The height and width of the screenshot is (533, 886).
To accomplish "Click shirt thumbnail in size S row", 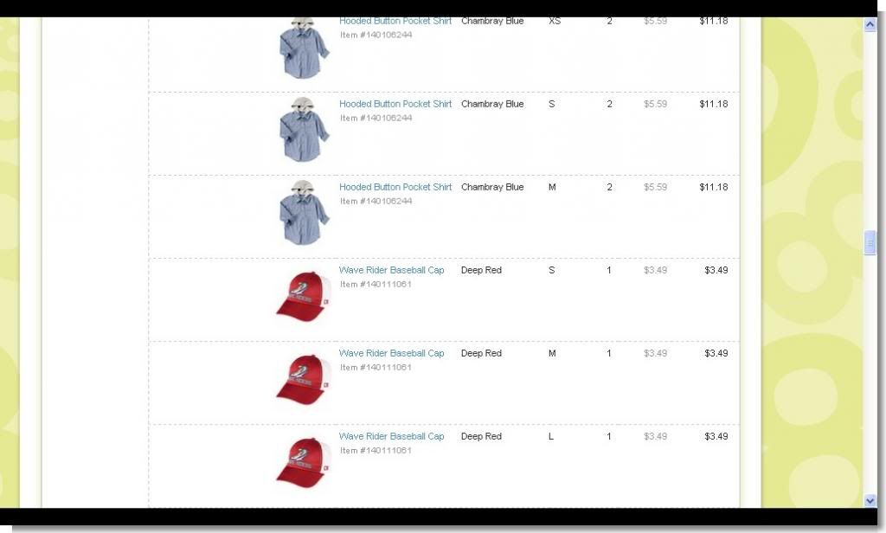I will [x=304, y=130].
